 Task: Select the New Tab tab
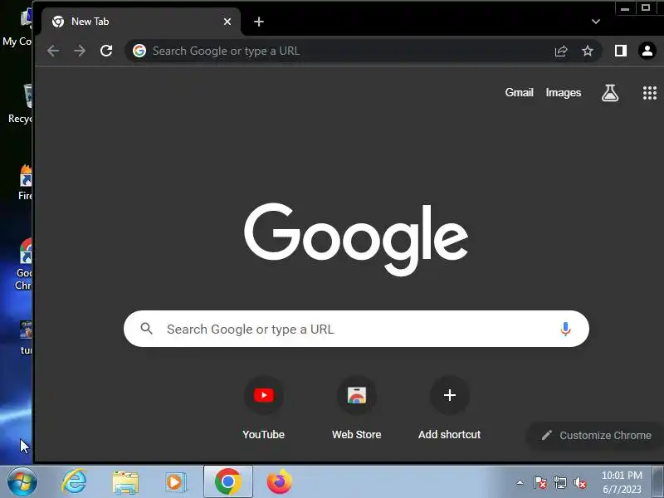tap(141, 22)
